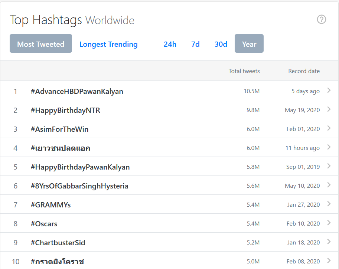Click the Top Hashtags Worldwide heading
This screenshot has width=339, height=269.
(x=72, y=20)
